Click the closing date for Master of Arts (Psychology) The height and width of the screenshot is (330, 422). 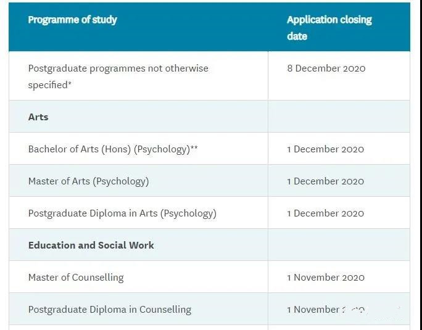[x=325, y=181]
